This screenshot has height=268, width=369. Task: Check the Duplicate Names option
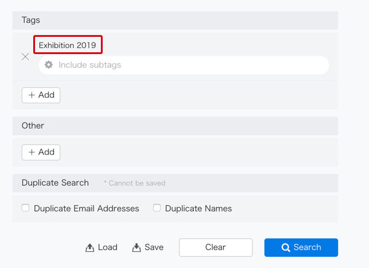click(157, 208)
